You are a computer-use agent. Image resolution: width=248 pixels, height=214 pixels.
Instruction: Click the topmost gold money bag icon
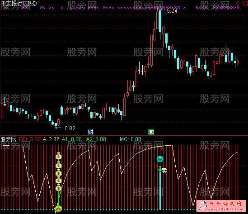pyautogui.click(x=59, y=156)
